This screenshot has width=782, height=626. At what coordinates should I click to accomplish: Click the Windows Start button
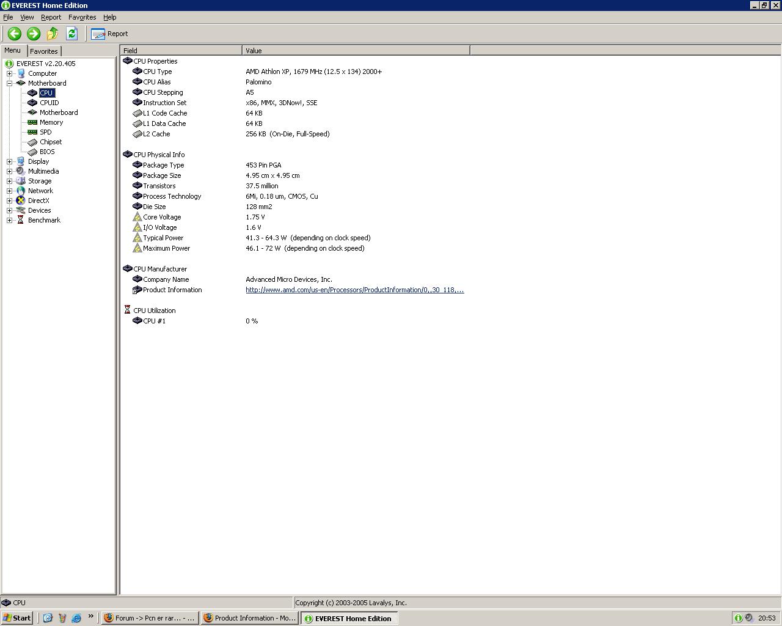[x=17, y=618]
